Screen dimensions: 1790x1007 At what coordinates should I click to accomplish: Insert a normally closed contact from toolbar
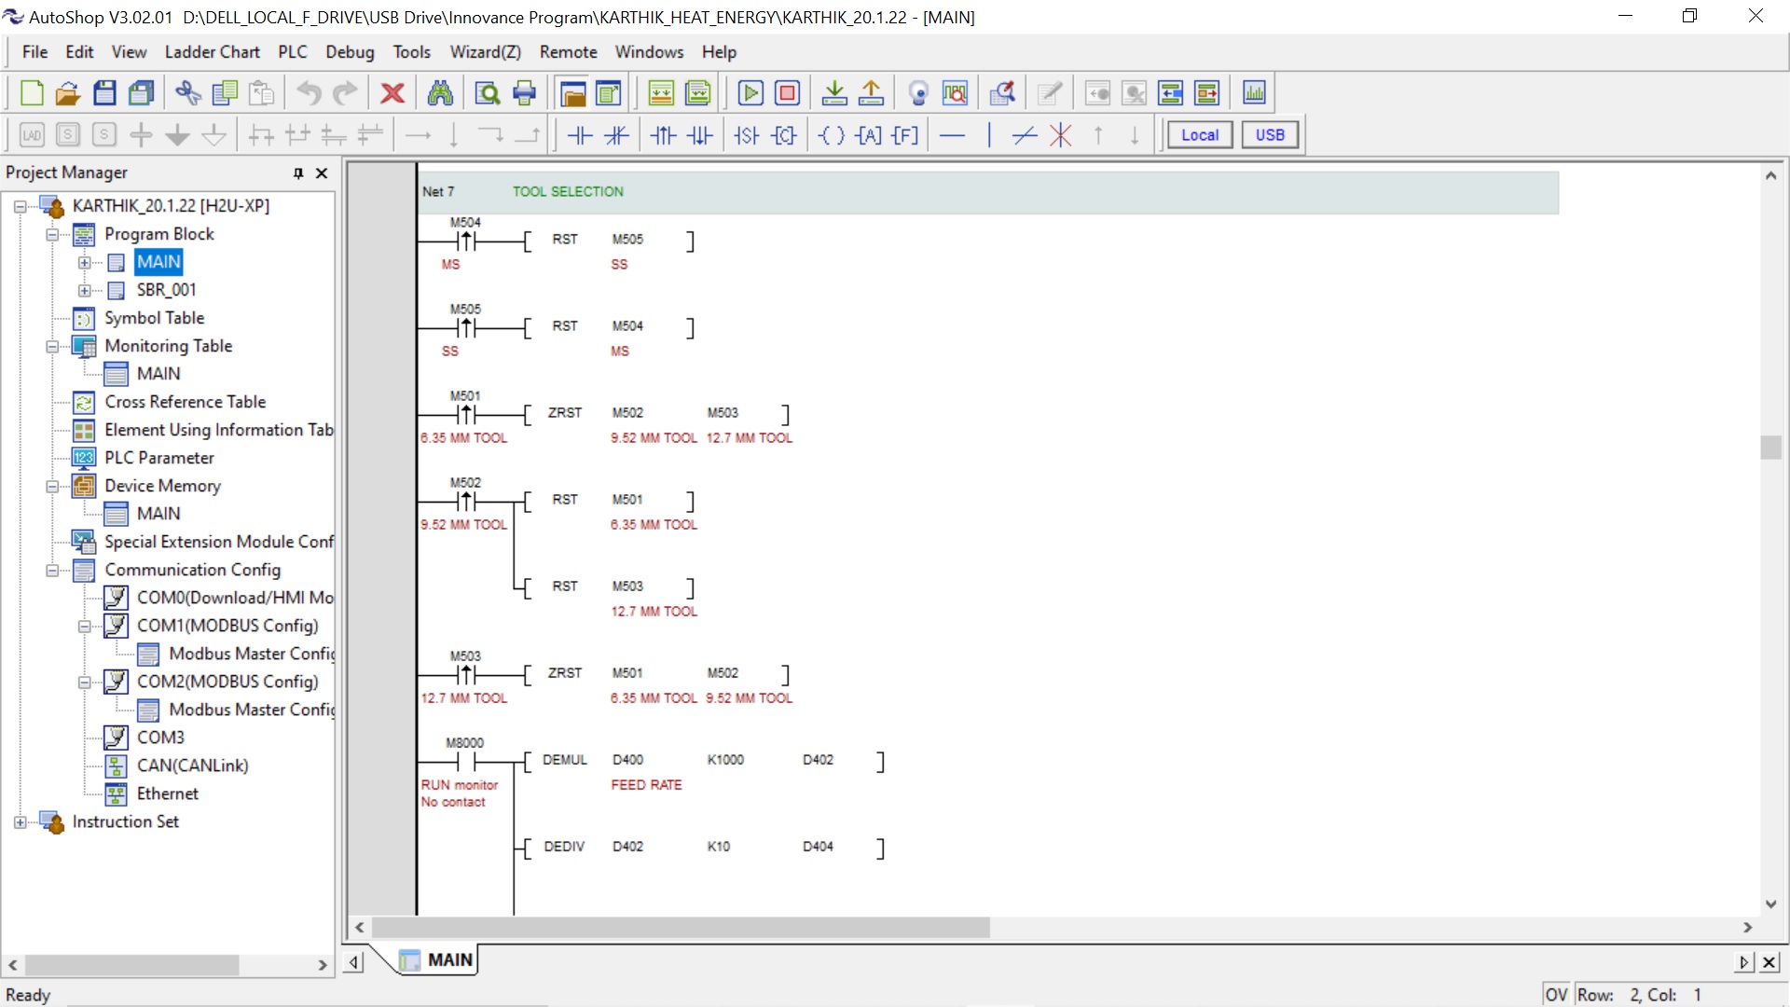616,135
